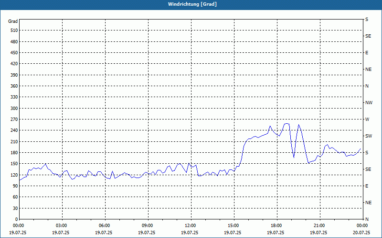Select the right-axis E label level with 90
The height and width of the screenshot is (238, 382).
(x=367, y=186)
